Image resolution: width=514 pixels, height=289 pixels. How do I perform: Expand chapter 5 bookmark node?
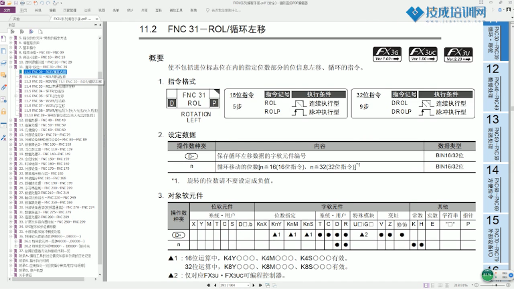click(11, 38)
